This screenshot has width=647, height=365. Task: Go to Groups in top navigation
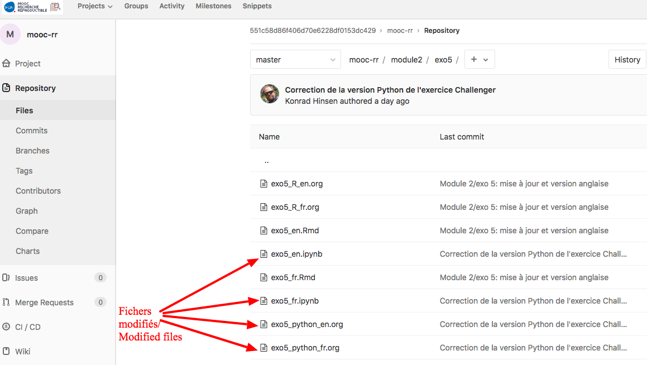(x=136, y=6)
